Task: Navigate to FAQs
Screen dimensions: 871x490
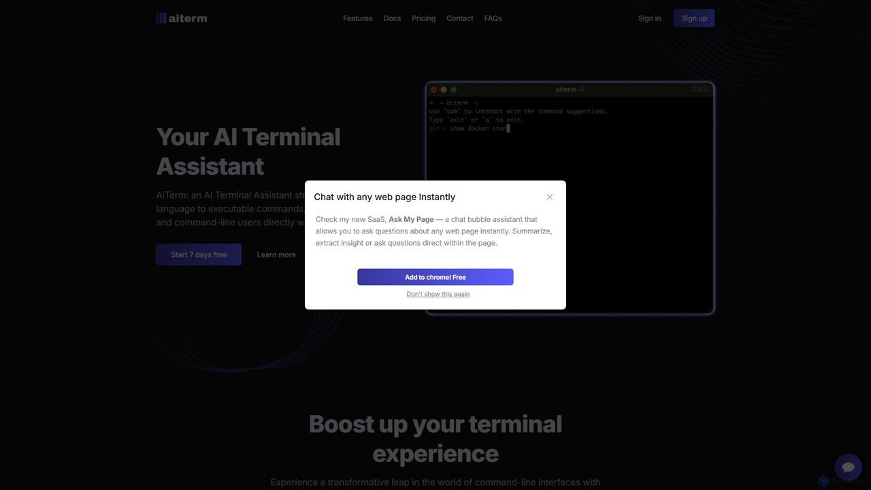Action: coord(493,18)
